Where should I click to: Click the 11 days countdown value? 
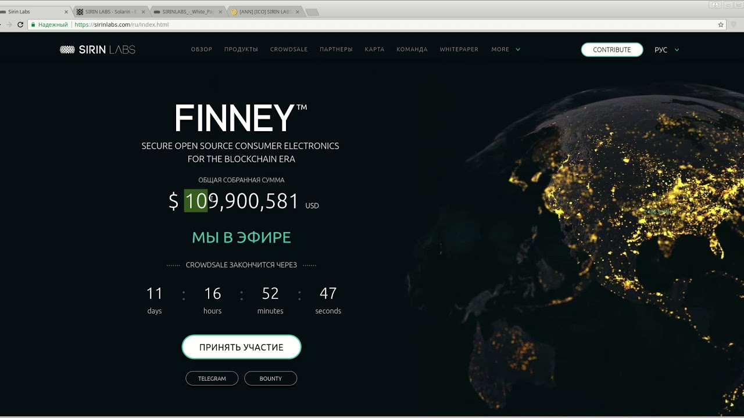pos(154,293)
